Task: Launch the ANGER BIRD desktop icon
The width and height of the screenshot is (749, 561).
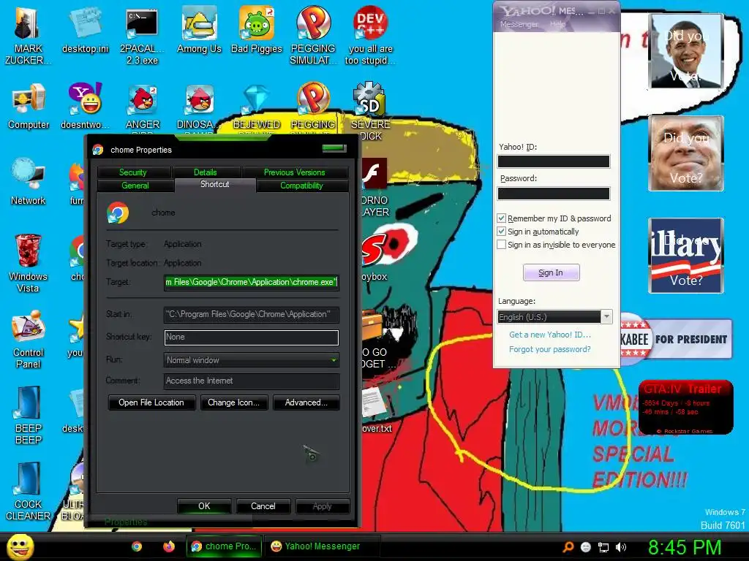Action: [142, 106]
